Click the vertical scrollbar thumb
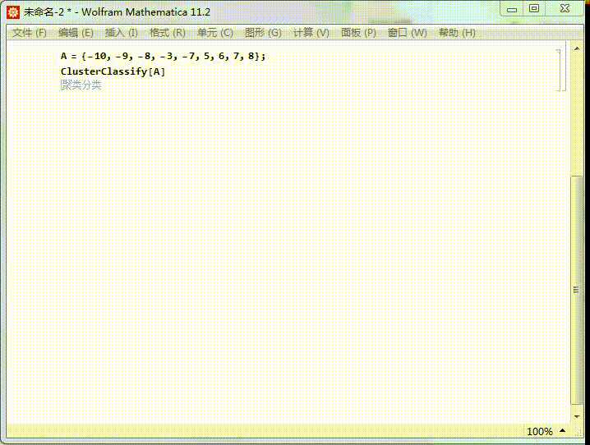Screen dimensions: 590x445 576,289
